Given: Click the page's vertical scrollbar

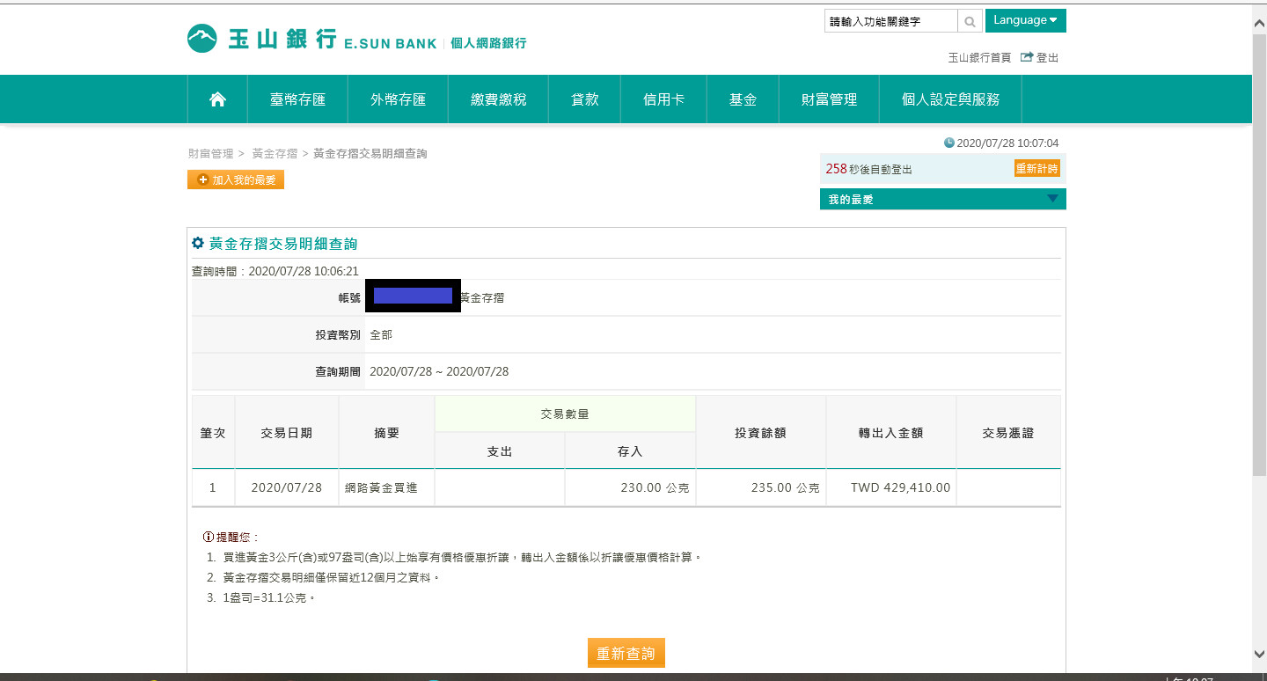Looking at the screenshot, I should [1259, 255].
